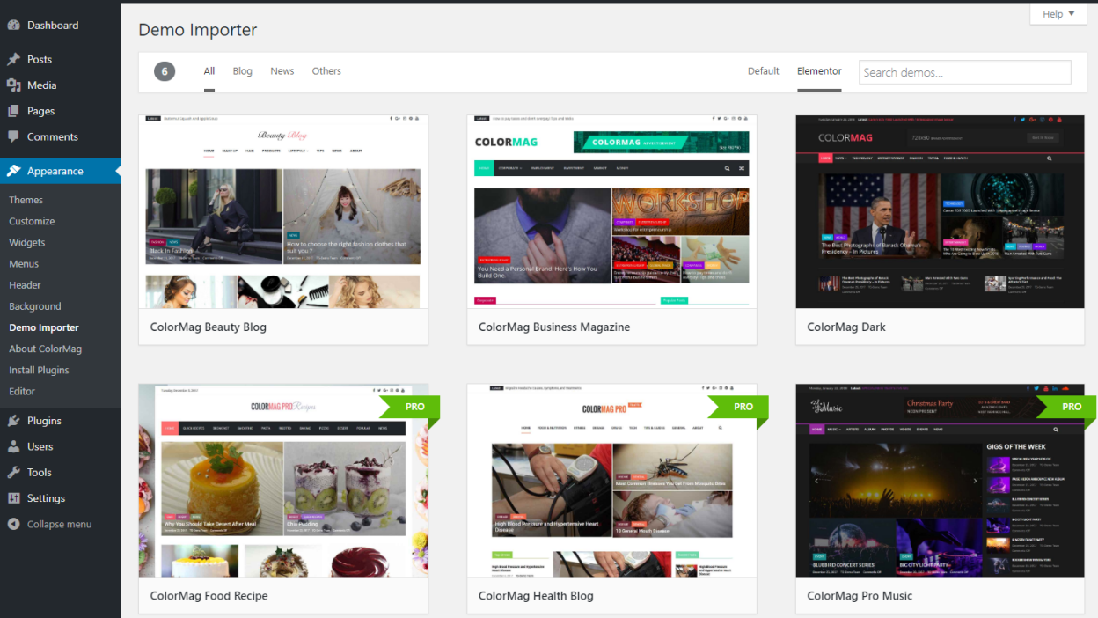Go to Customize in the Appearance submenu
This screenshot has height=618, width=1098.
click(x=32, y=221)
